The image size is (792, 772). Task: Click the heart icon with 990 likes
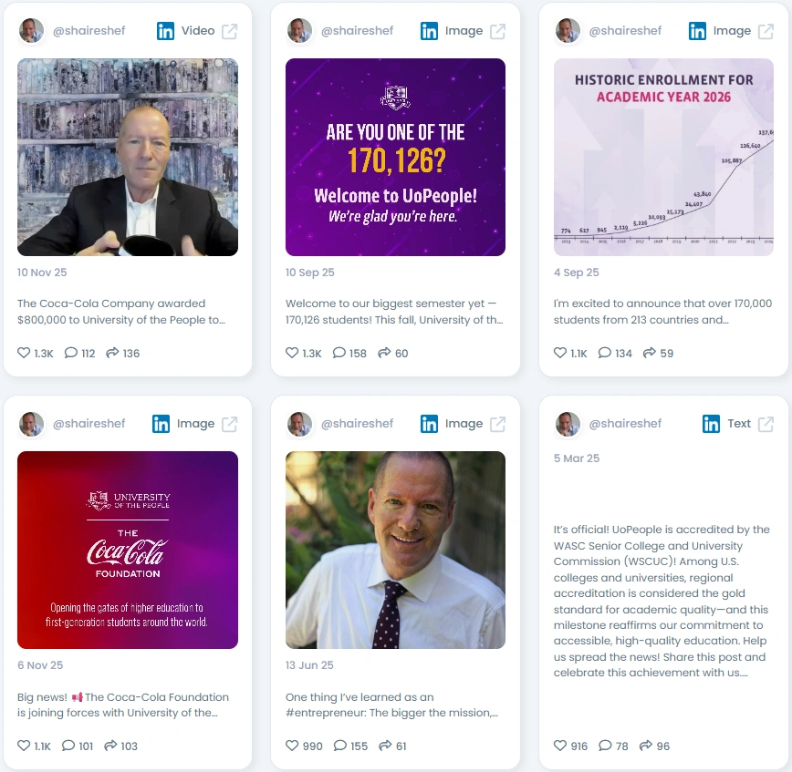(x=292, y=746)
